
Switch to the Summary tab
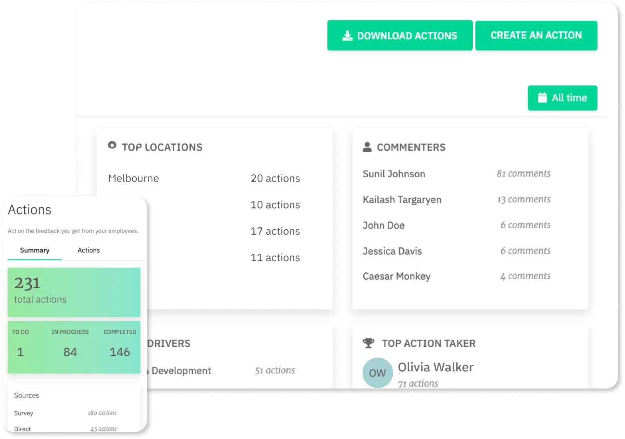[x=34, y=250]
